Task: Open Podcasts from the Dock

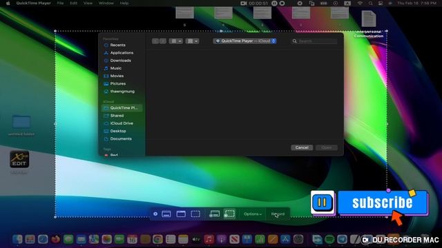Action: (221, 239)
